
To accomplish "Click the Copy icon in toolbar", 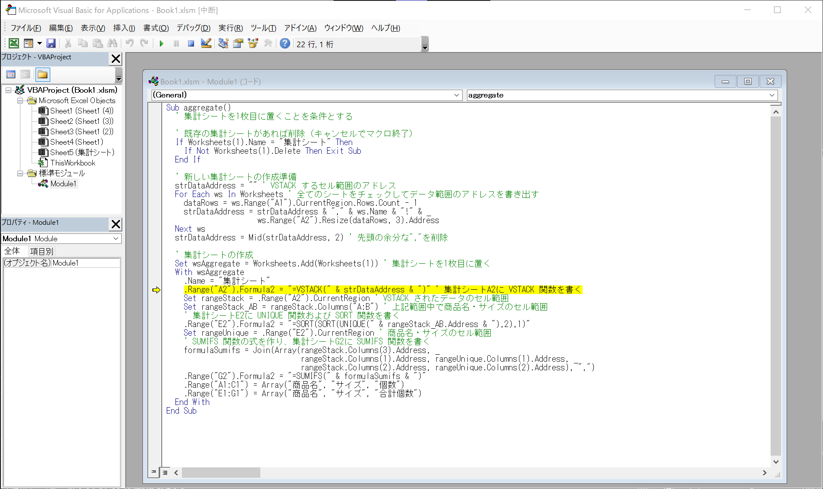I will point(83,43).
